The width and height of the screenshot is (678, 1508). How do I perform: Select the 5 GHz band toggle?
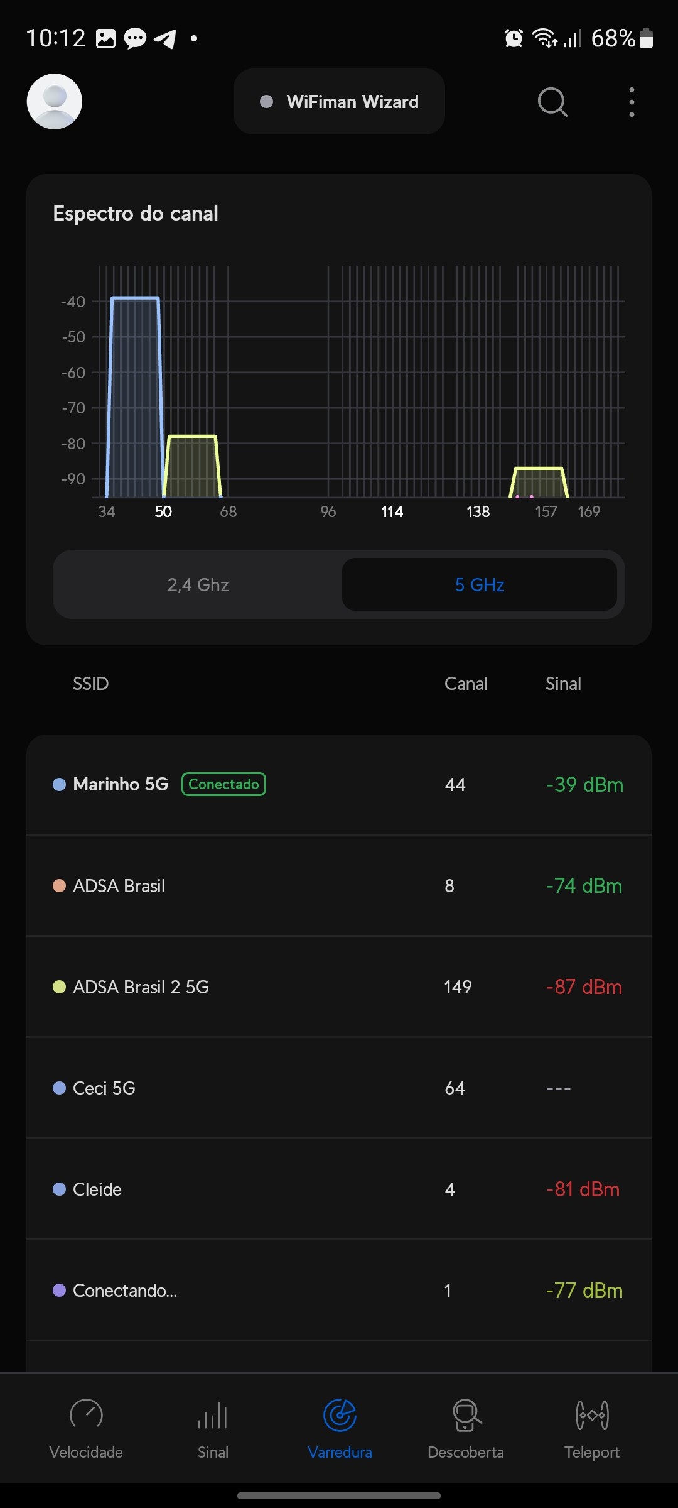click(480, 585)
